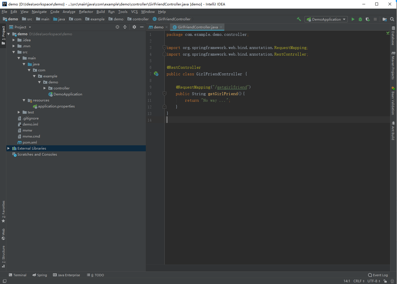
Task: Click the 14:1 caret position indicator
Action: pyautogui.click(x=347, y=281)
